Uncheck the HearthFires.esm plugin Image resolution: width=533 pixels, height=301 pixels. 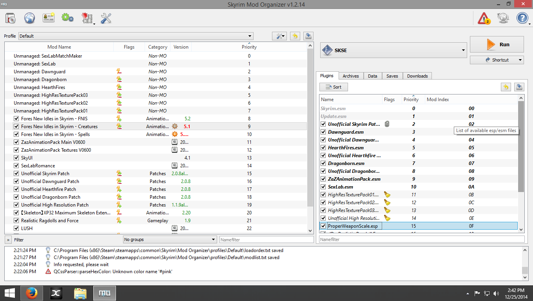323,148
